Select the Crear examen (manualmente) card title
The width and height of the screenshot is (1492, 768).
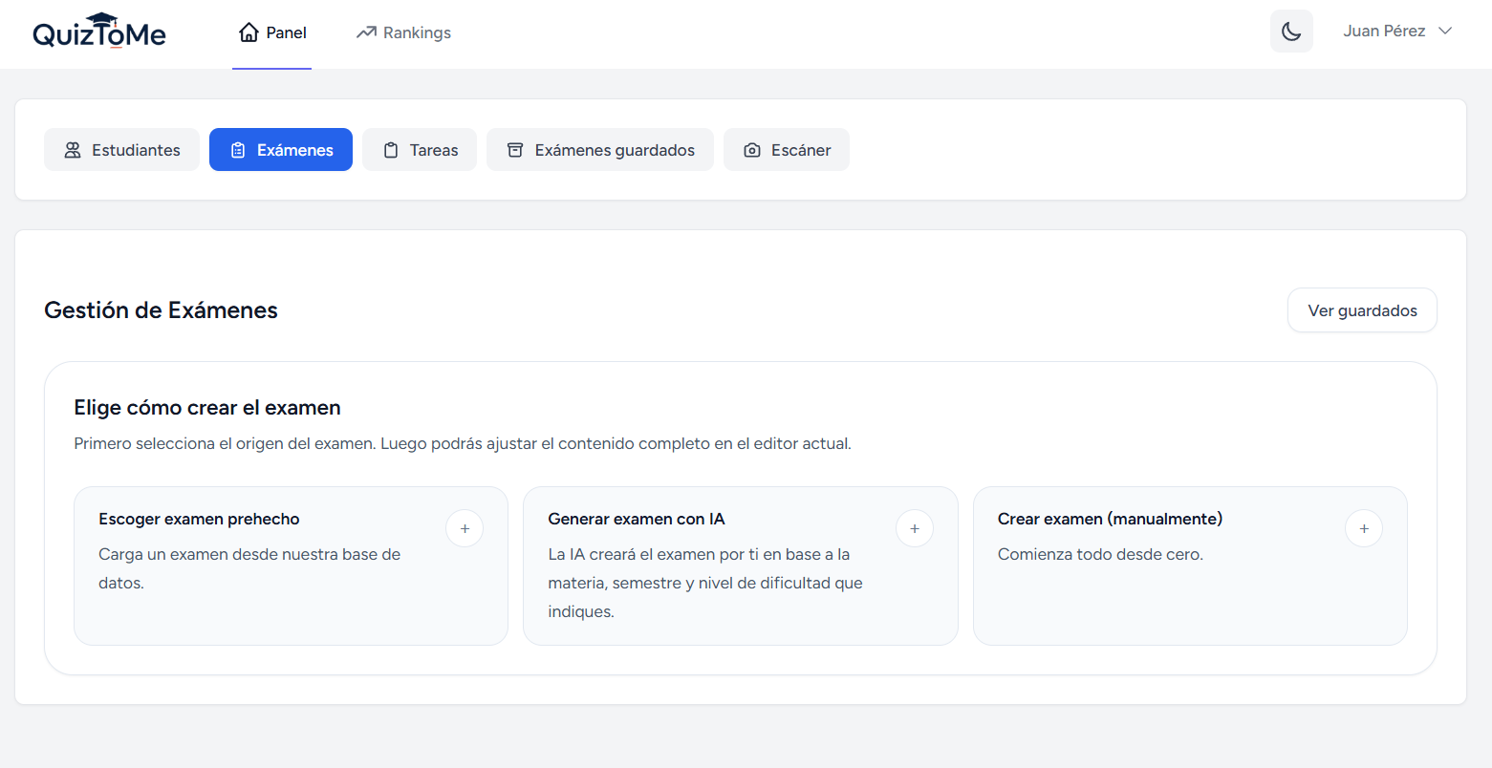tap(1110, 519)
